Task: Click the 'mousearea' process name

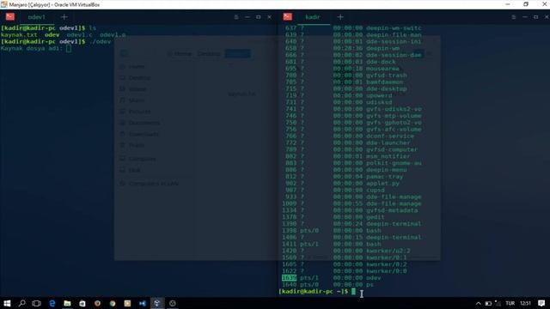Action: point(382,69)
